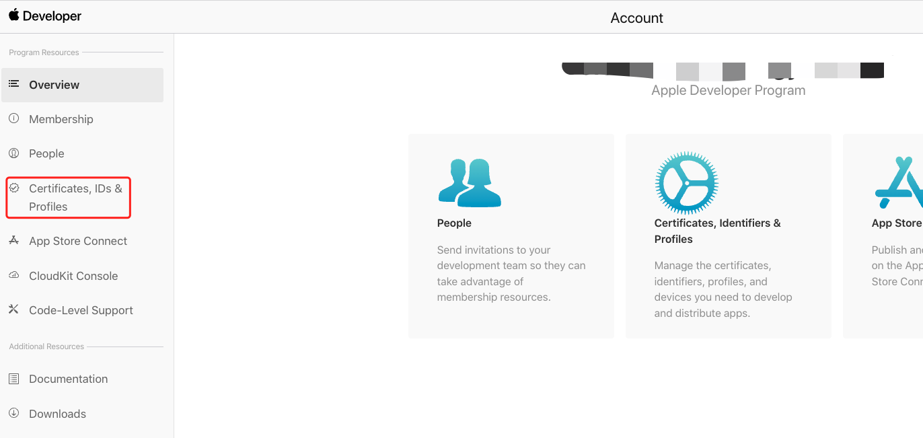Click the Account page heading
Image resolution: width=923 pixels, height=438 pixels.
(x=636, y=18)
